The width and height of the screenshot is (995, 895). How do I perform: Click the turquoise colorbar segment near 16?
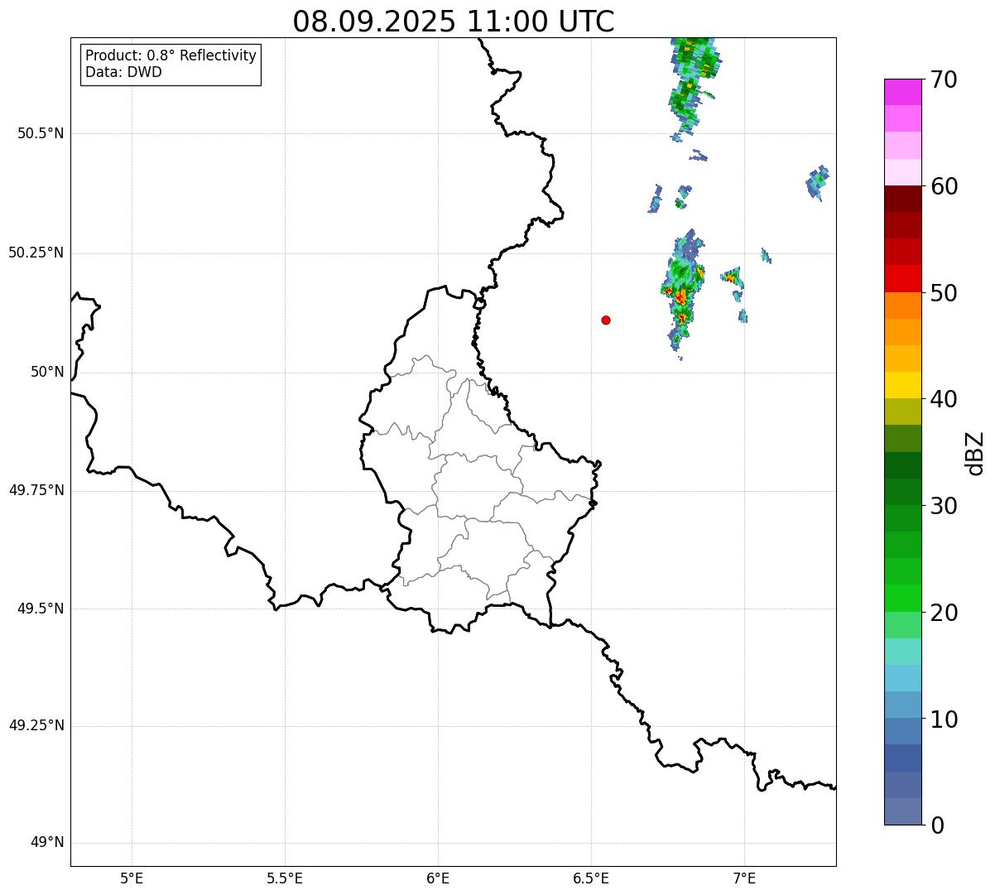(902, 652)
